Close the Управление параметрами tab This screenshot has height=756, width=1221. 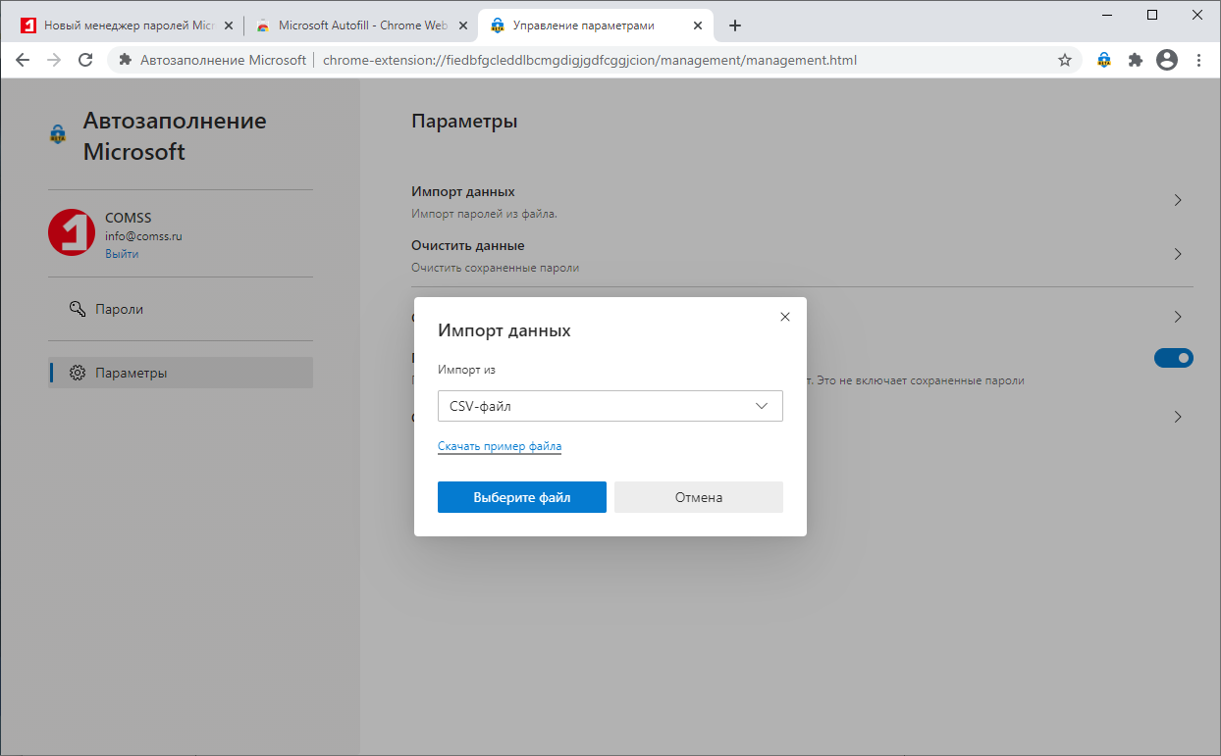click(x=699, y=25)
